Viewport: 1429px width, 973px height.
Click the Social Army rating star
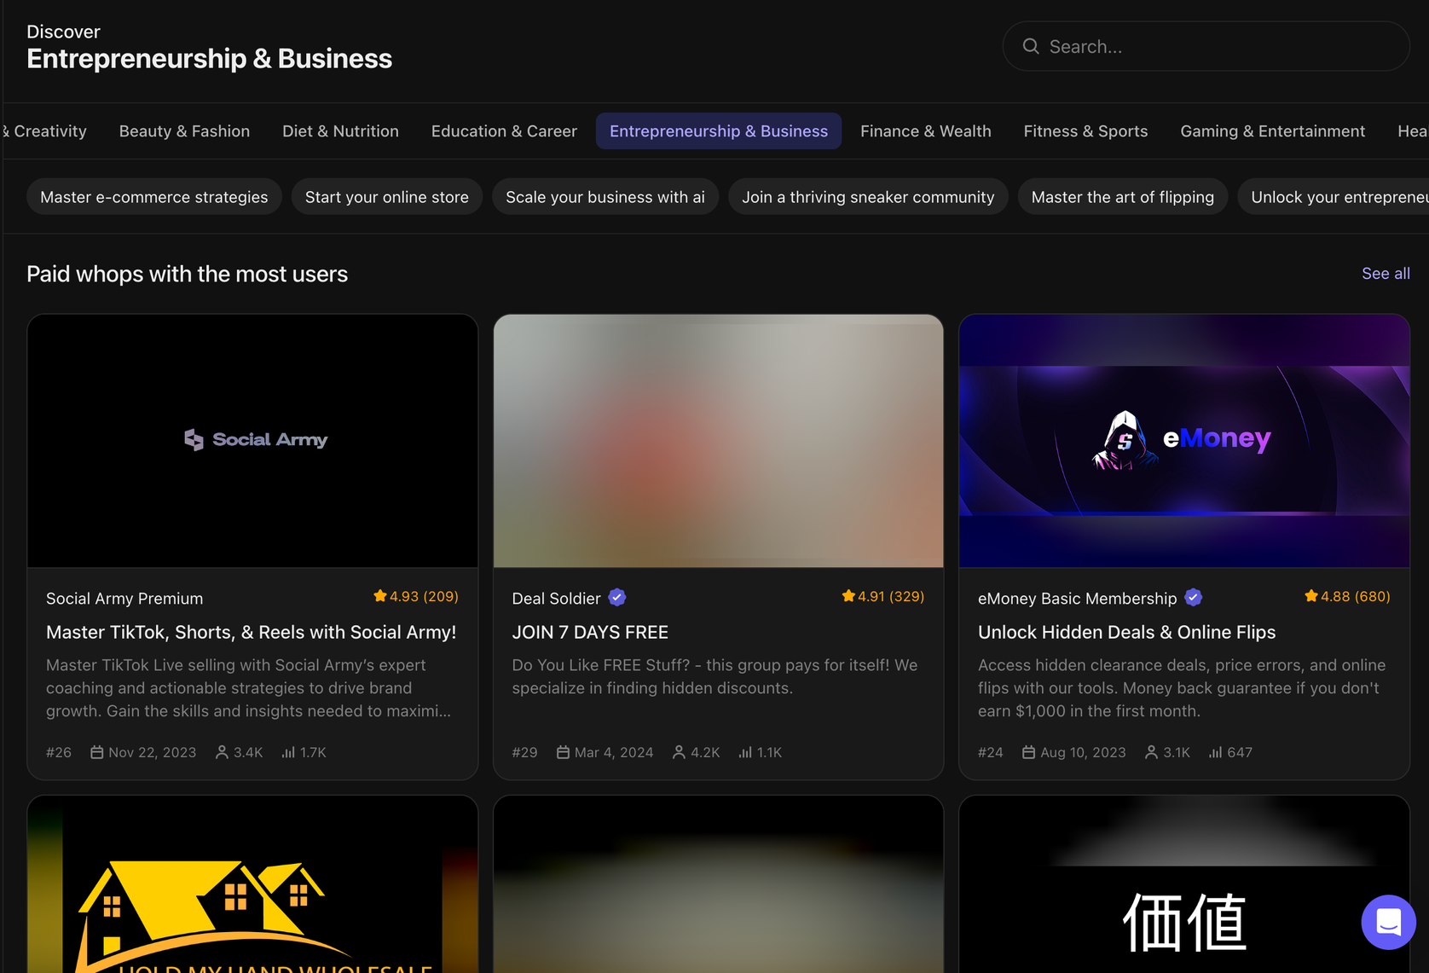click(380, 596)
